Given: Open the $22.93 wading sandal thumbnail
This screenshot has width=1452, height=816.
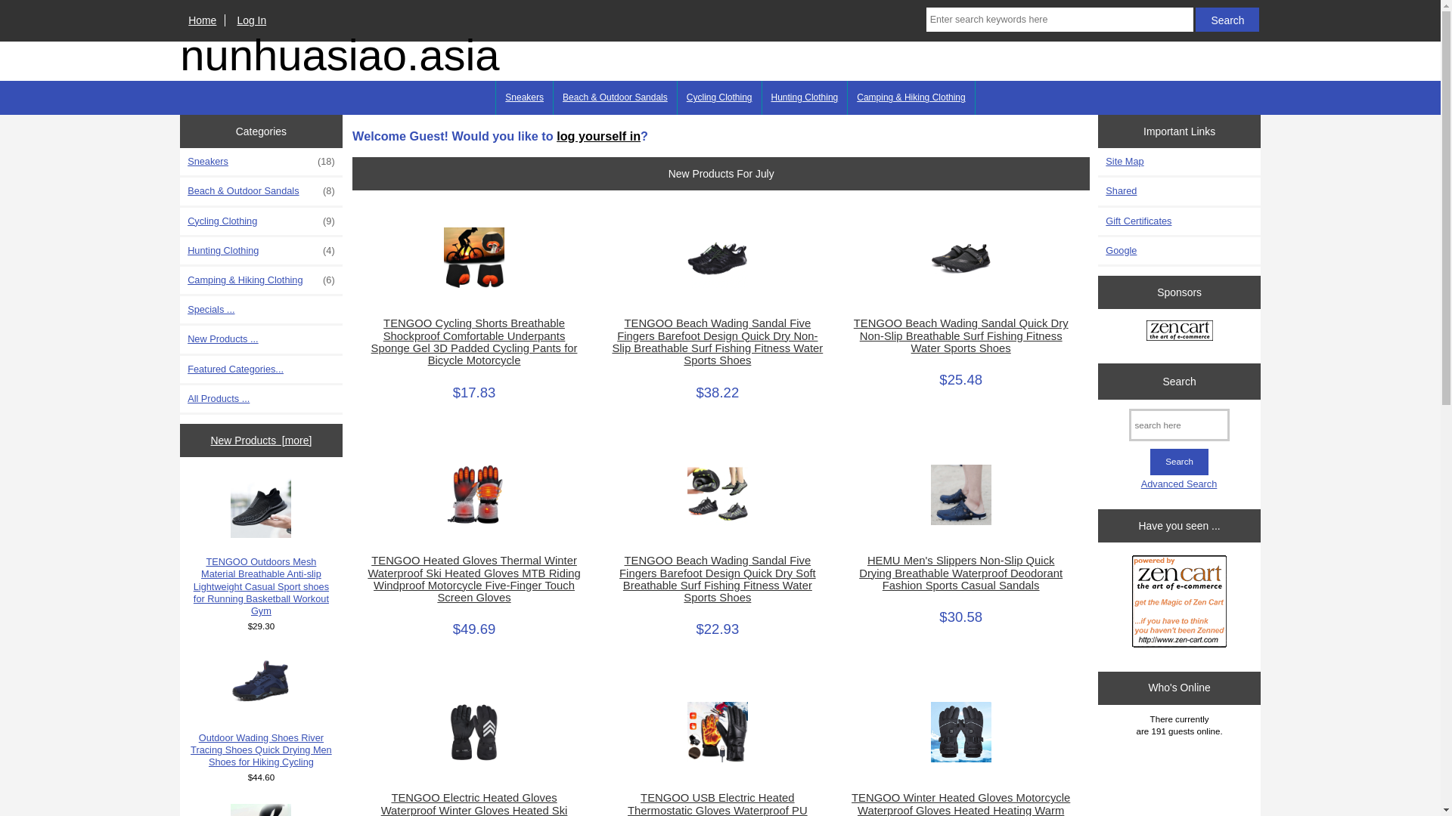Looking at the screenshot, I should point(717,495).
